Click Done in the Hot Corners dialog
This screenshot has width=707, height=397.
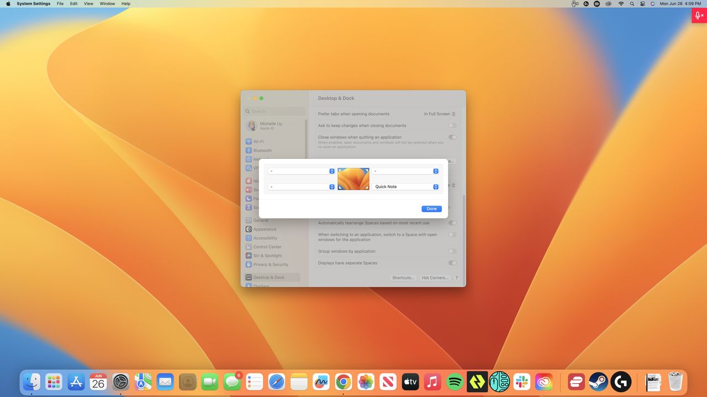coord(431,209)
